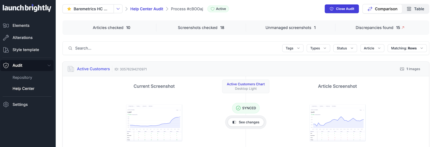Click the Current Screenshot heading
Viewport: 434px width, 147px height.
click(154, 86)
